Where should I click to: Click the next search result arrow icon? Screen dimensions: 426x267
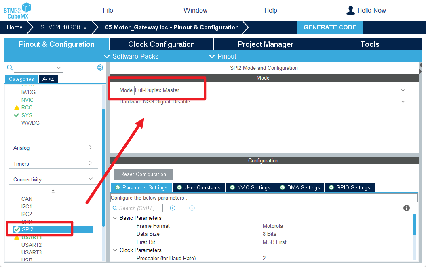(x=192, y=208)
